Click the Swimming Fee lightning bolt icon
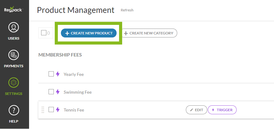 pos(58,92)
